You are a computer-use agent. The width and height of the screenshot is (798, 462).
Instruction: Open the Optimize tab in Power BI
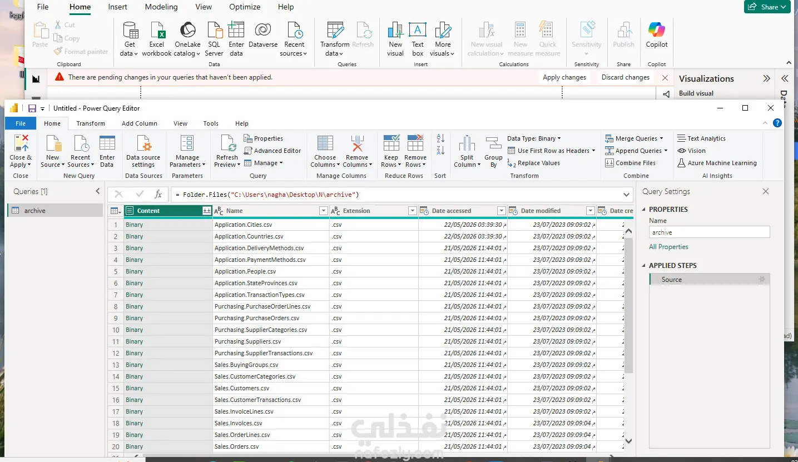click(245, 7)
